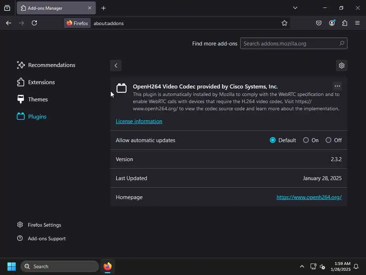Click the OpenH264 plugin icon

[122, 88]
